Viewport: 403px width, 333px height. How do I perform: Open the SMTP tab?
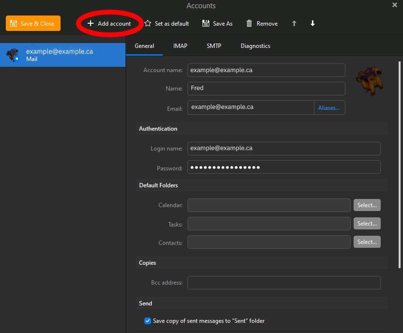pos(214,46)
